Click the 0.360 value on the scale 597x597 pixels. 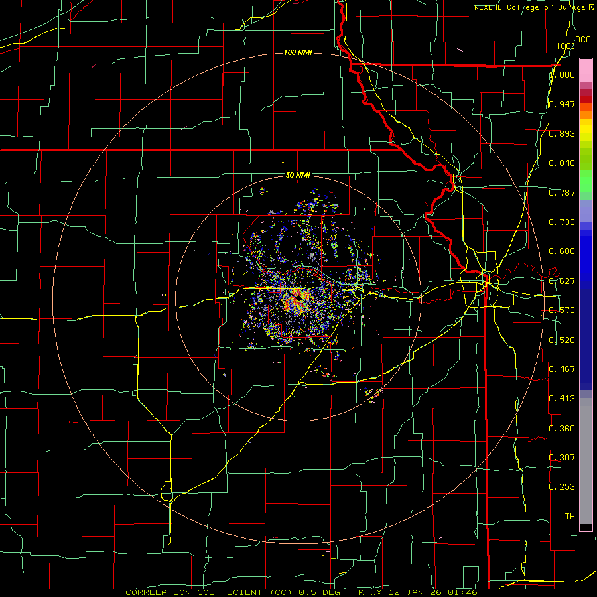pos(562,429)
